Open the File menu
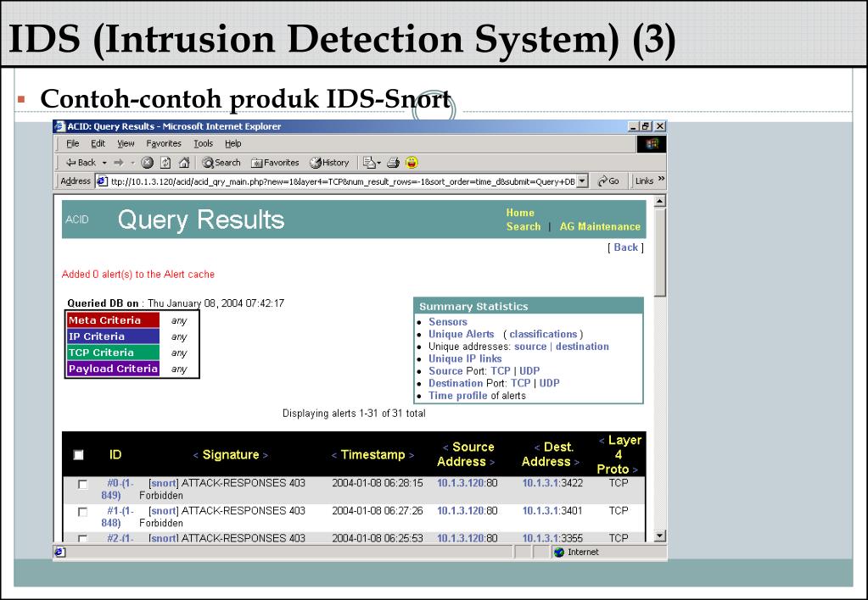 click(x=72, y=143)
